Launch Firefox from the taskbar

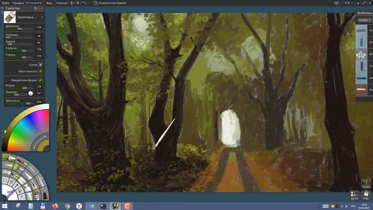point(55,206)
